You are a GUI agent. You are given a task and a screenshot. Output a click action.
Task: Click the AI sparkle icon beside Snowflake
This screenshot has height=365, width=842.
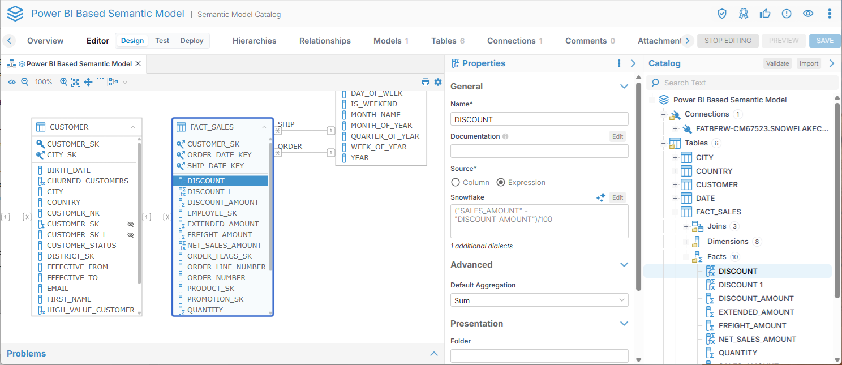(601, 197)
